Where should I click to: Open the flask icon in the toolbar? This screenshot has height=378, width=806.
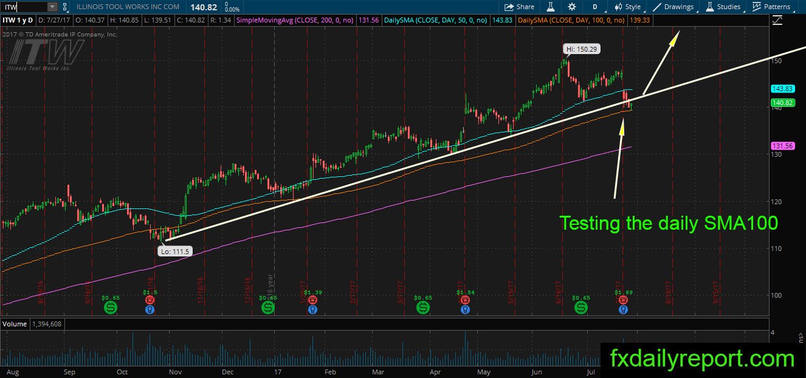tap(551, 7)
